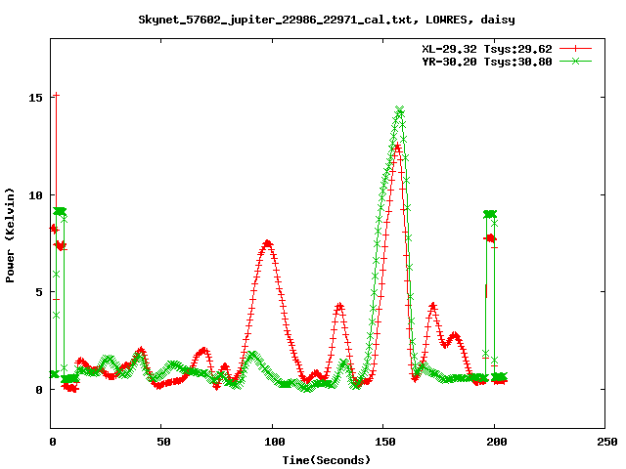The width and height of the screenshot is (626, 469).
Task: Click the red peak near 97 seconds
Action: [x=267, y=243]
